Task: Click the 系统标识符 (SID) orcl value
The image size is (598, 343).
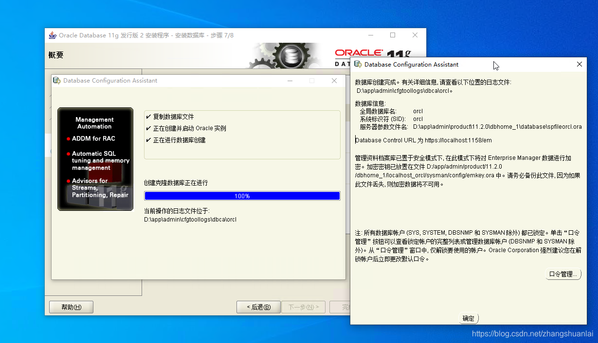Action: click(x=418, y=119)
